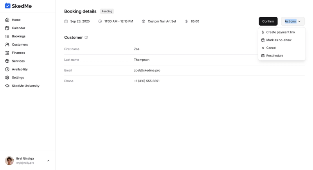
Task: Choose Reschedule from the menu
Action: pyautogui.click(x=282, y=56)
